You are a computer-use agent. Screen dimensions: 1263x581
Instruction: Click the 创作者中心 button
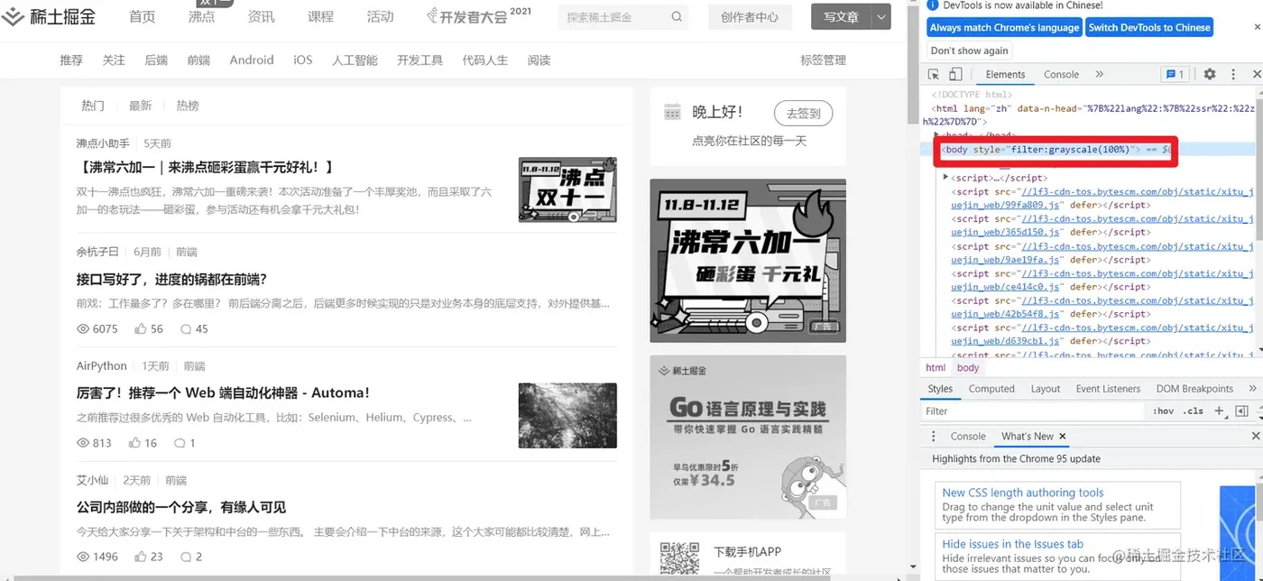749,16
